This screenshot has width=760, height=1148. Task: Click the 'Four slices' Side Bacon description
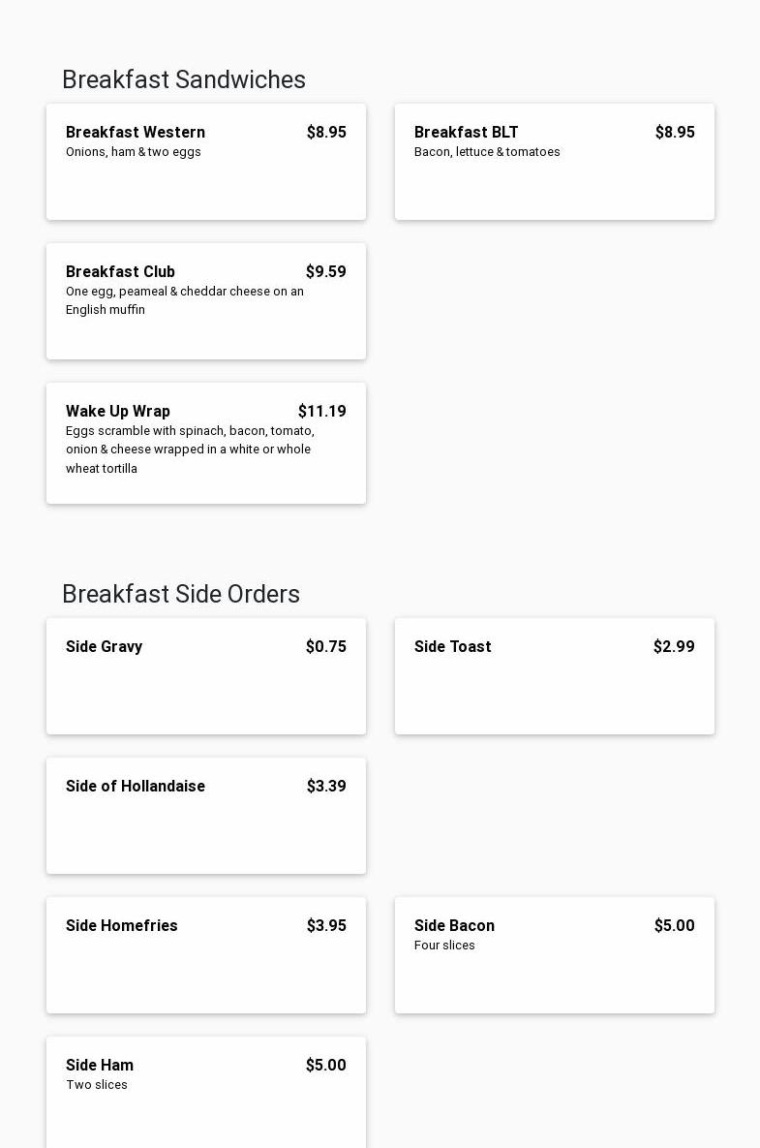[444, 946]
